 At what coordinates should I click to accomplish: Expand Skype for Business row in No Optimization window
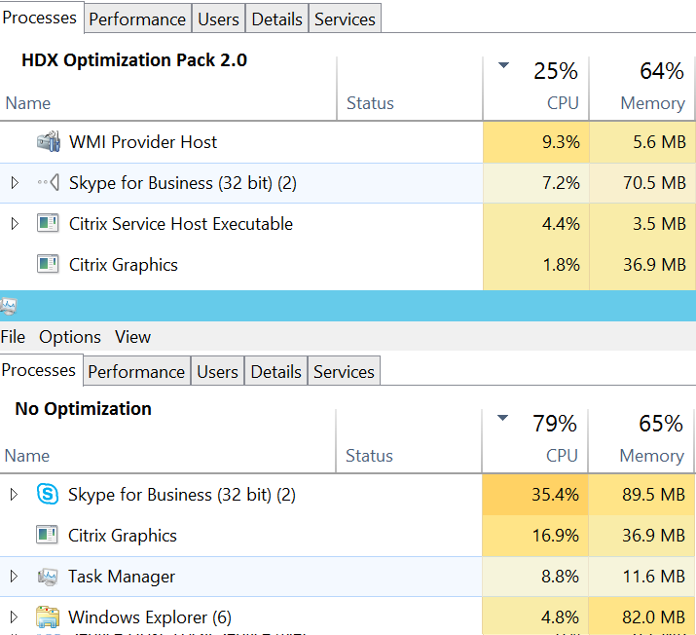pyautogui.click(x=14, y=494)
